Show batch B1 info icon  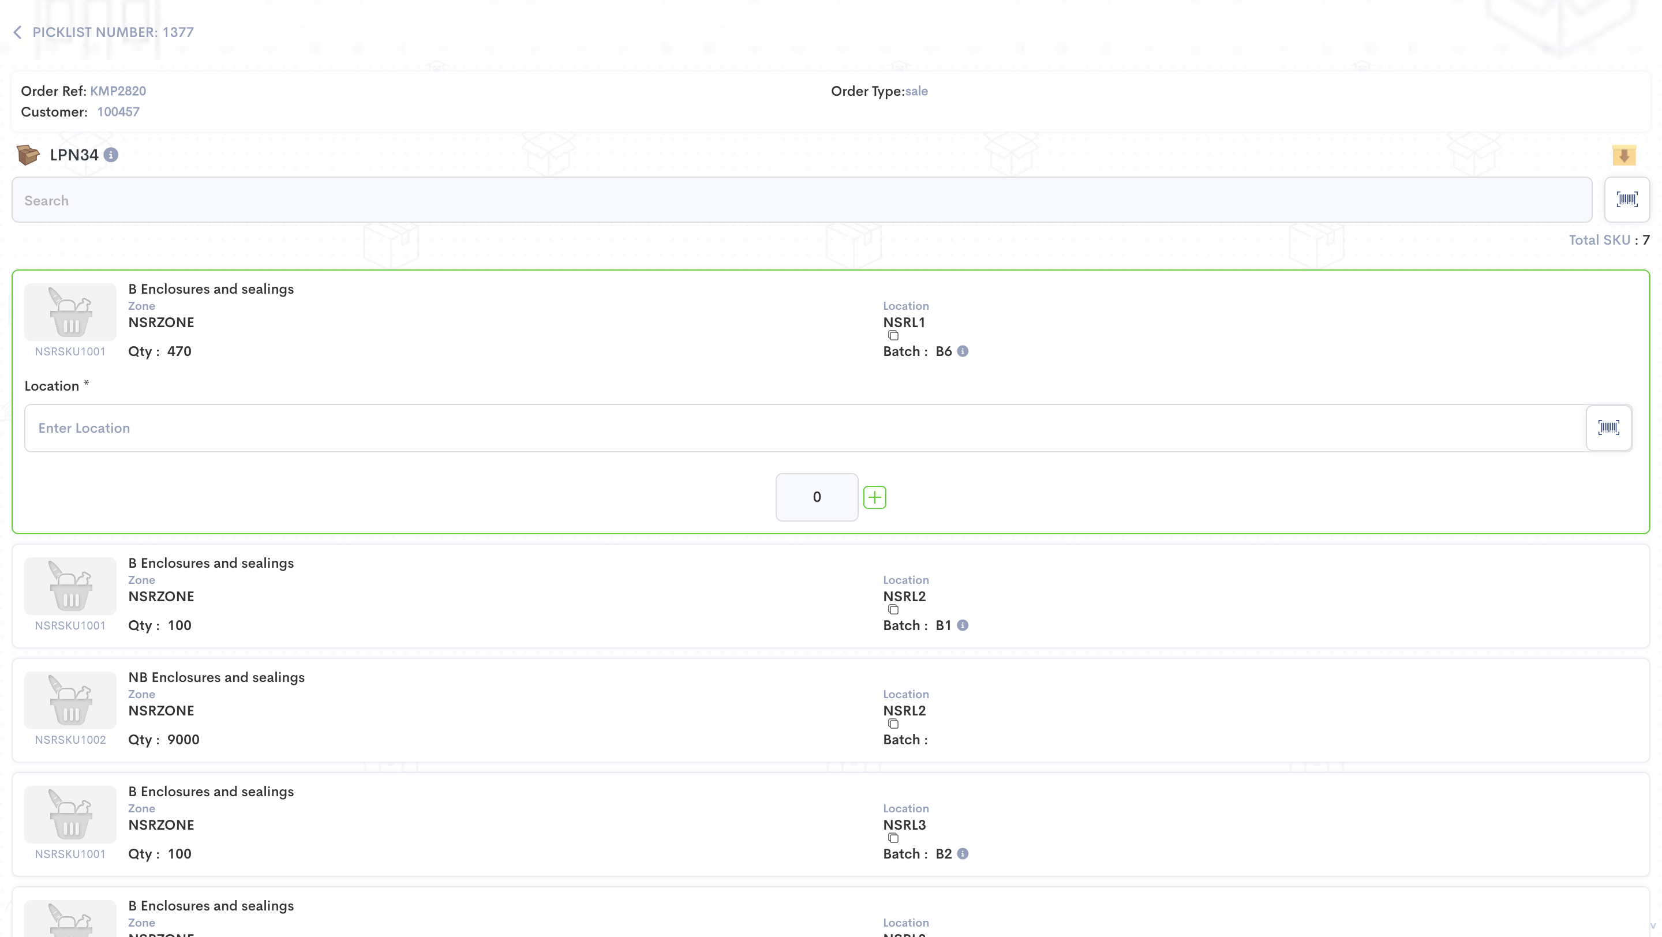pyautogui.click(x=962, y=625)
